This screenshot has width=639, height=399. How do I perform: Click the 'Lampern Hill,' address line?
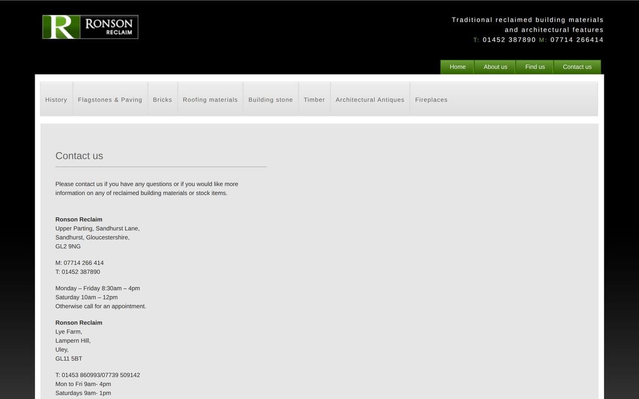point(73,340)
